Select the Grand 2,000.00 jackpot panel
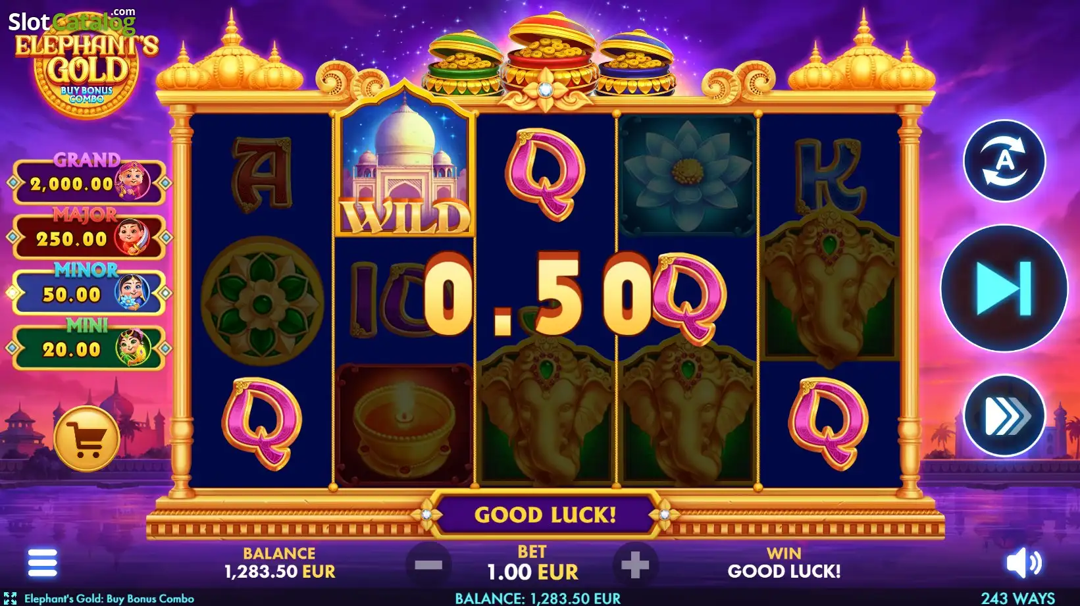The image size is (1080, 606). 89,179
